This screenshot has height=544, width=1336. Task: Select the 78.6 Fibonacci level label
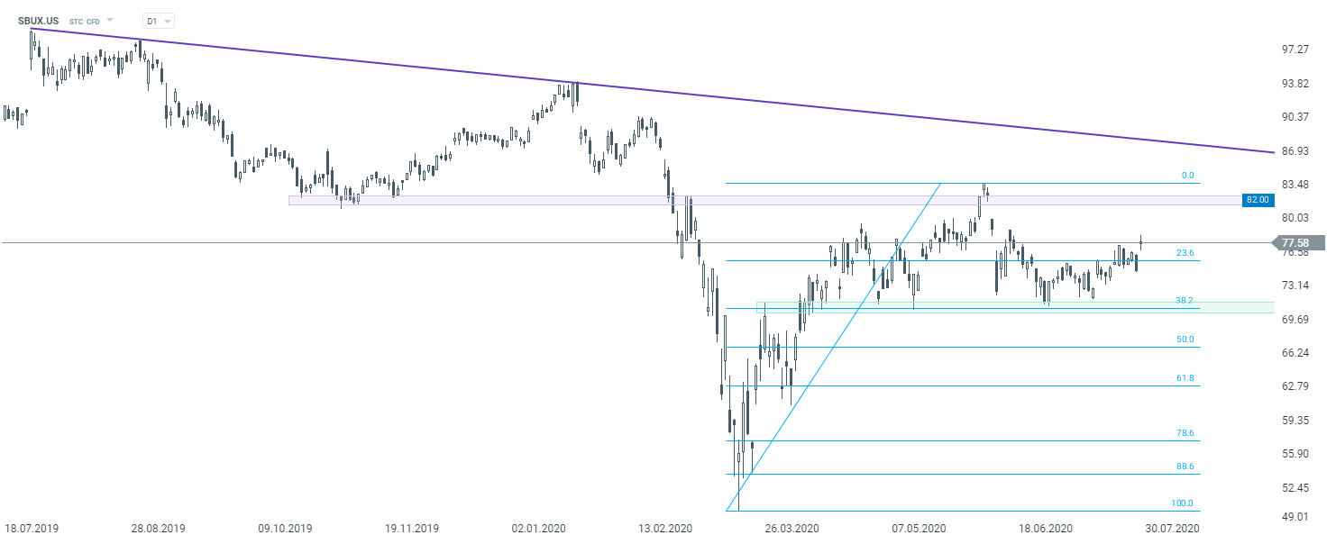click(1185, 433)
